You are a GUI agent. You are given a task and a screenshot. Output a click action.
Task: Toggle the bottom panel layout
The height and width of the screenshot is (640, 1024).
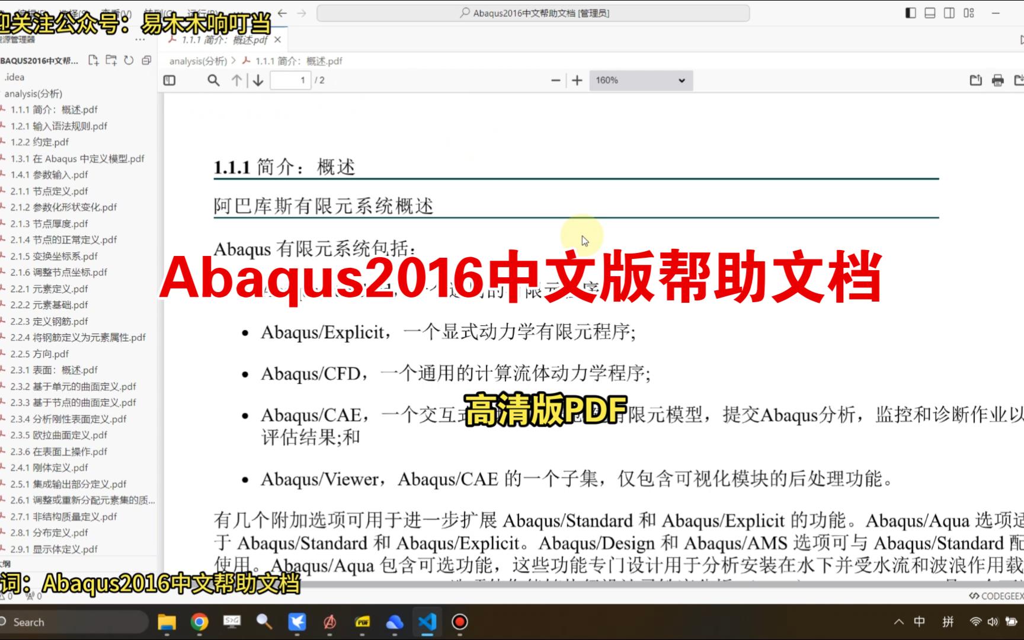coord(930,13)
